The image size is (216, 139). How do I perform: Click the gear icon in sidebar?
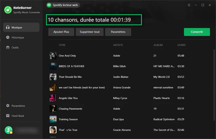(x=8, y=106)
